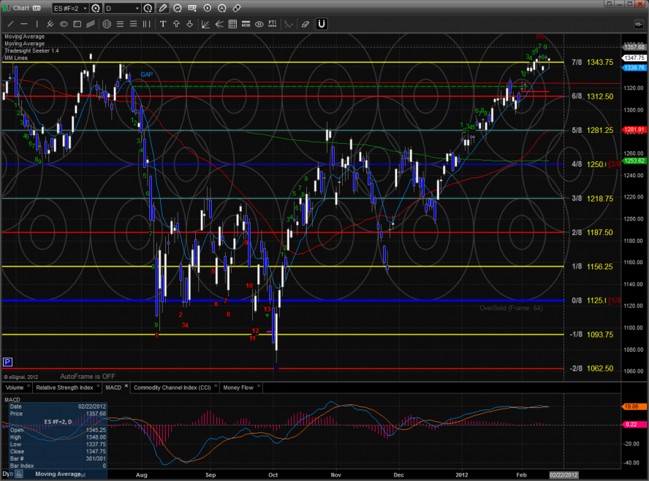Select the vertical line tool

click(37, 24)
